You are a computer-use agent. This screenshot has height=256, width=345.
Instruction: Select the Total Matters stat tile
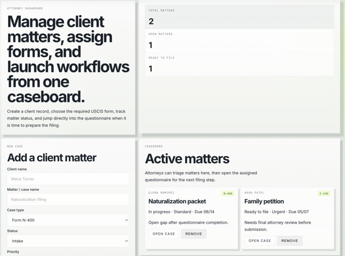click(239, 17)
